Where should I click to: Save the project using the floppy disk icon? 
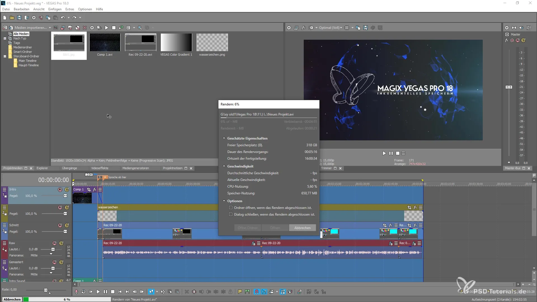coord(19,18)
